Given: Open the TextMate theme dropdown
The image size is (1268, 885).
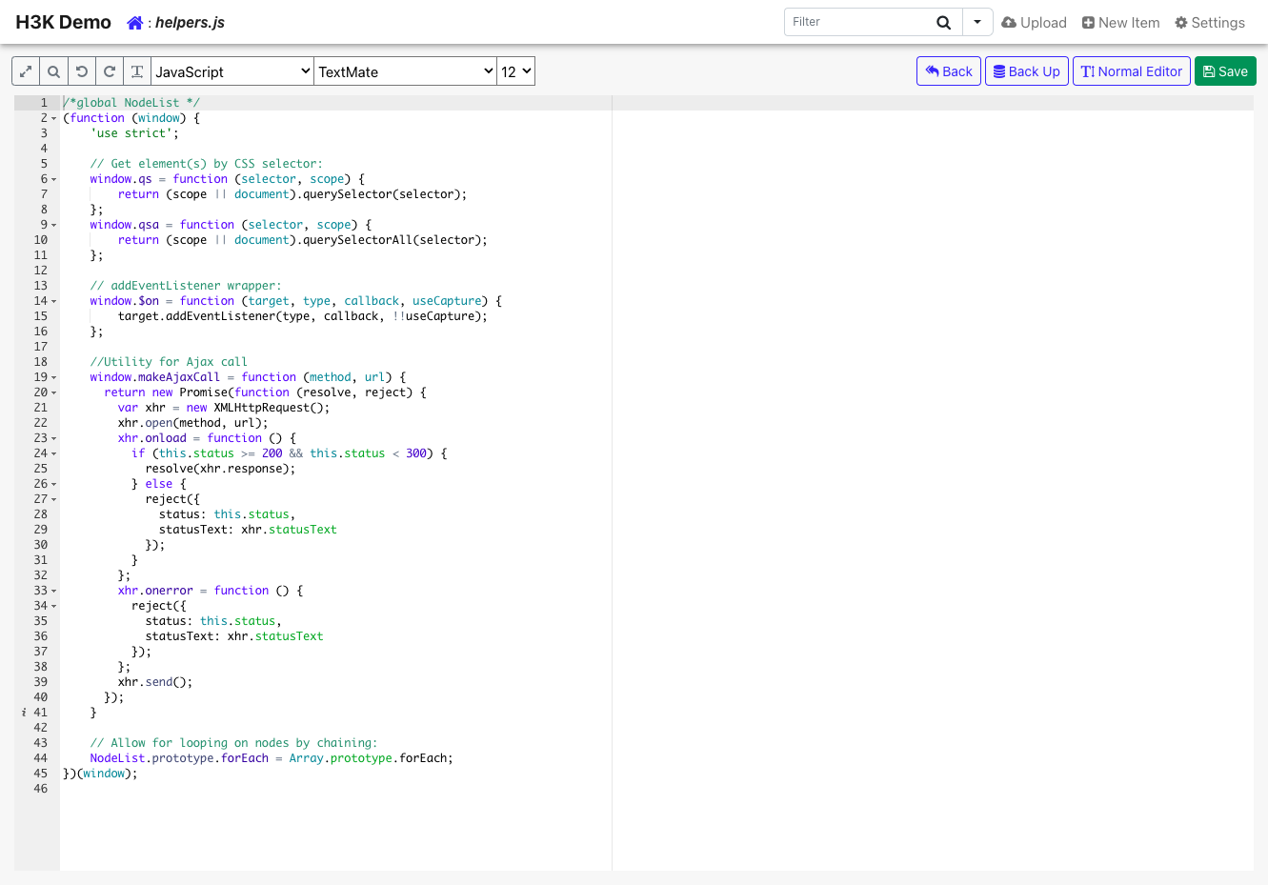Looking at the screenshot, I should tap(406, 71).
